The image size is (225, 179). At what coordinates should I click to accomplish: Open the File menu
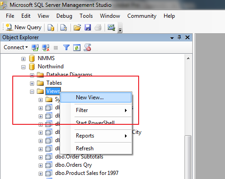[x=10, y=16]
